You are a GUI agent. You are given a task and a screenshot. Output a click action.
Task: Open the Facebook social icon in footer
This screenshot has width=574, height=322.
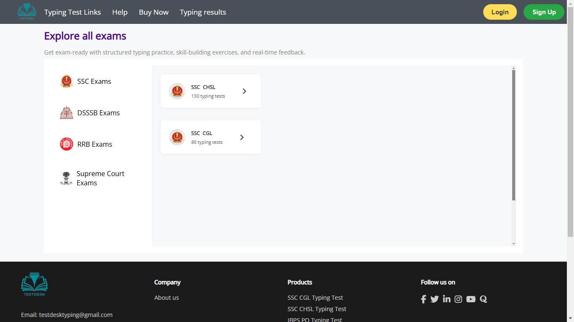coord(424,299)
